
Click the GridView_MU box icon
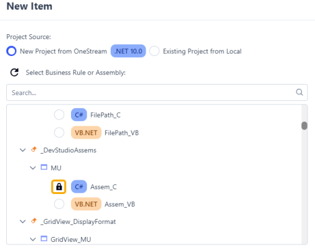44,239
